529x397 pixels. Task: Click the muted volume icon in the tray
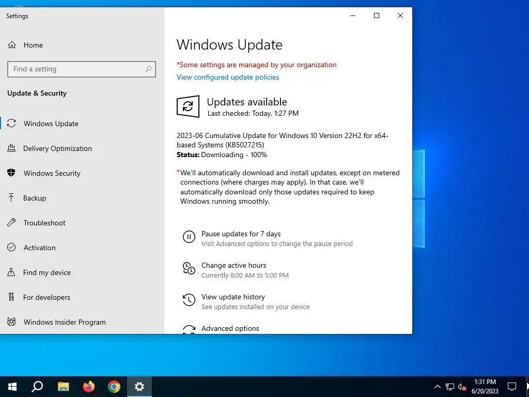[462, 387]
